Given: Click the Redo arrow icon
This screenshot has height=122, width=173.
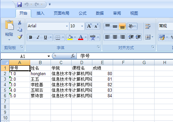Looking at the screenshot, I should [x=37, y=4].
